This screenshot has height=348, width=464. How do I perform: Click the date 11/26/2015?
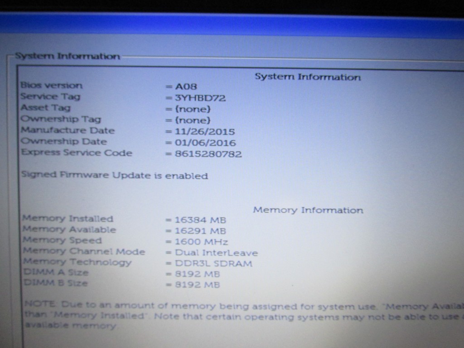[x=205, y=132]
